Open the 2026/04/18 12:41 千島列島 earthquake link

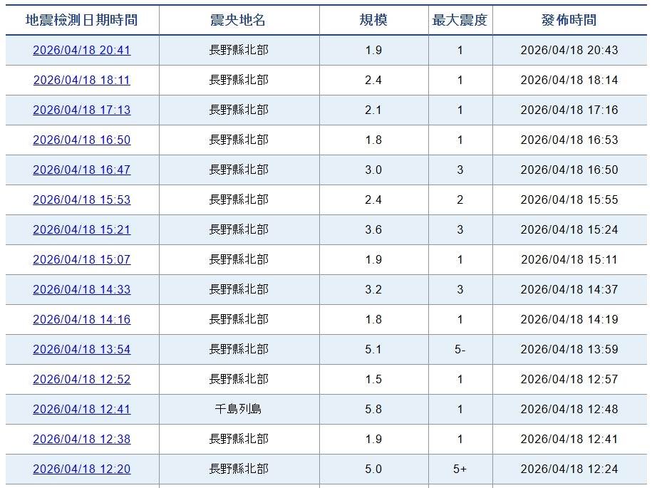(82, 409)
